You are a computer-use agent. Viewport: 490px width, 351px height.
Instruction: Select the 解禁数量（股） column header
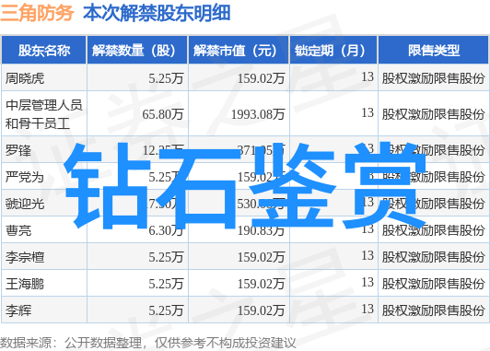click(x=137, y=51)
